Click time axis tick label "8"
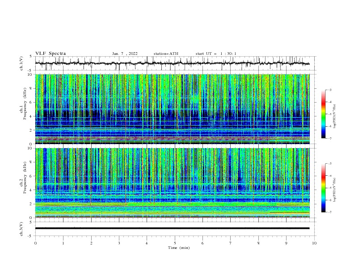 (258, 243)
